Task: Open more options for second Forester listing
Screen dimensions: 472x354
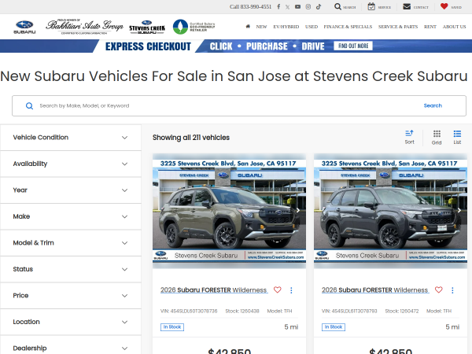Action: tap(452, 290)
